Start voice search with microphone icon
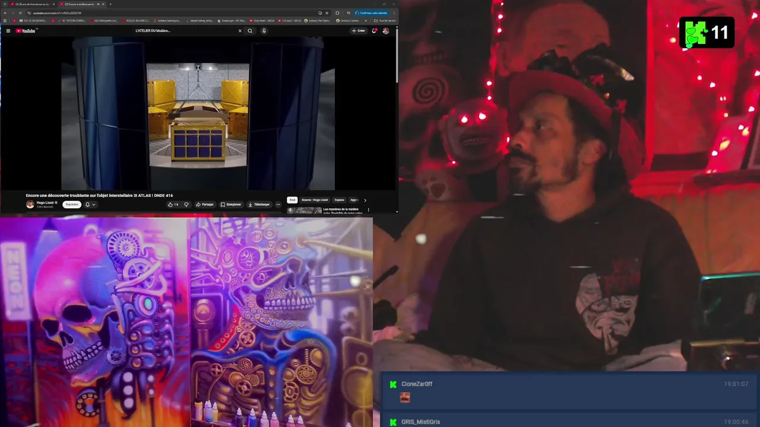The height and width of the screenshot is (427, 760). click(x=264, y=31)
